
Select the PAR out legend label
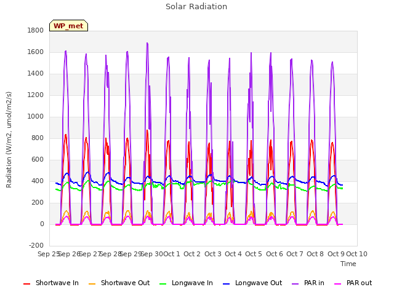pyautogui.click(x=359, y=283)
